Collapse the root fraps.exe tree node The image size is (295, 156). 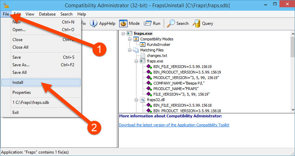coord(124,33)
